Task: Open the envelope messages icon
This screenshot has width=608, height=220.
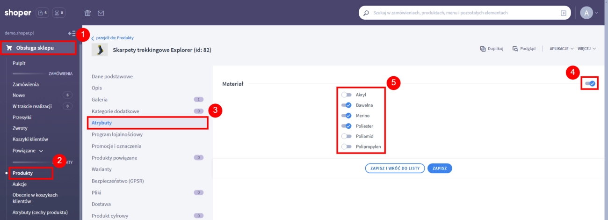Action: click(101, 13)
